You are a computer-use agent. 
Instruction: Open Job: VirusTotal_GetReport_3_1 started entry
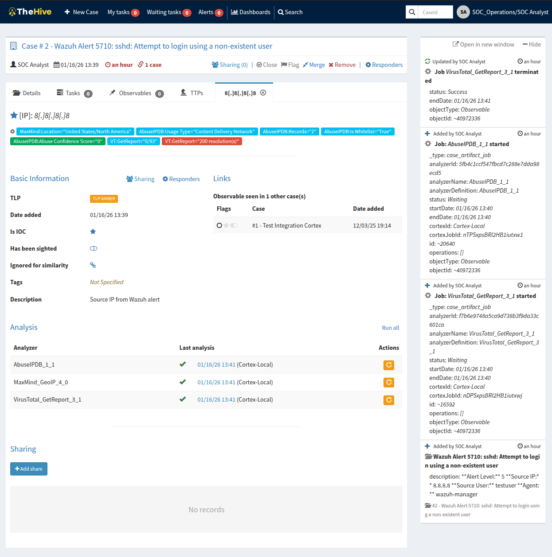coord(485,296)
